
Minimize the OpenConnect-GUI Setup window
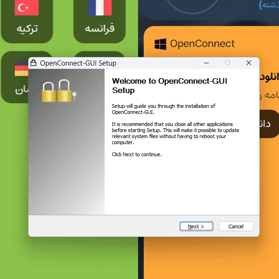[206, 63]
